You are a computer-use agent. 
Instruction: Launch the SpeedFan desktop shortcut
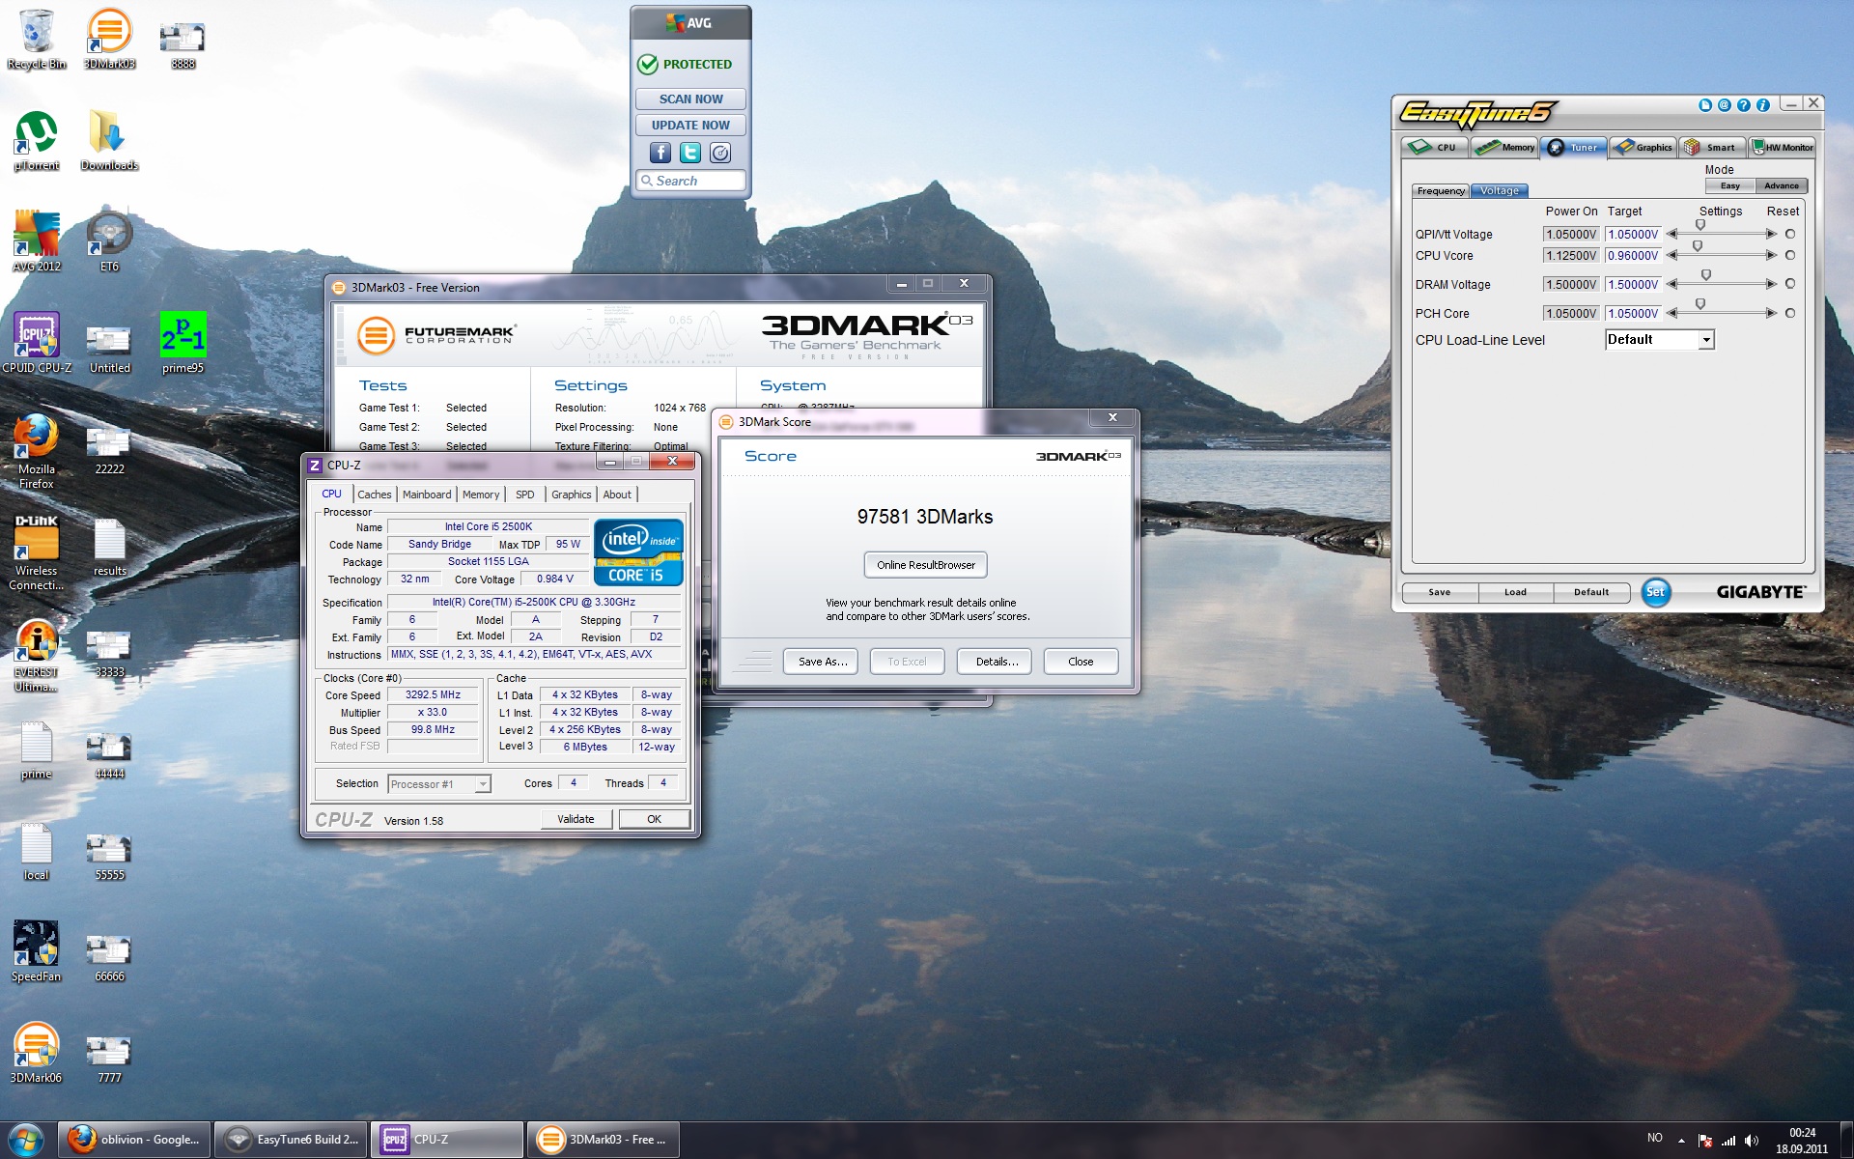click(37, 951)
